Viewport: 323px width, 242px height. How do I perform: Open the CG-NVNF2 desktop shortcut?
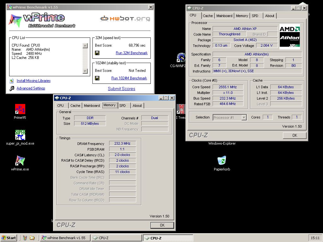pos(181,58)
